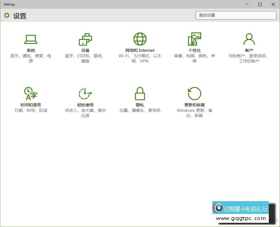
Task: Click the 个性化 label text
Action: tap(194, 50)
